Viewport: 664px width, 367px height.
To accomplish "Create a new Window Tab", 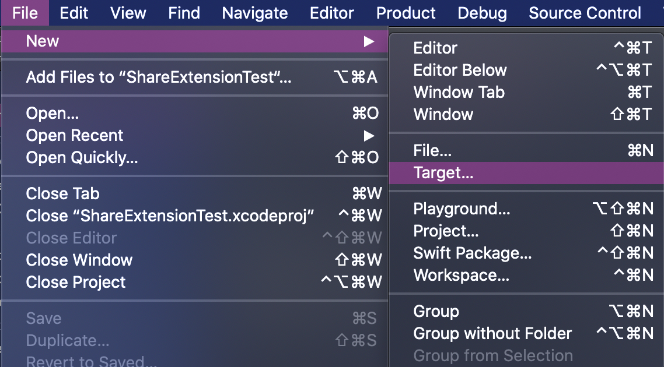I will pyautogui.click(x=459, y=93).
